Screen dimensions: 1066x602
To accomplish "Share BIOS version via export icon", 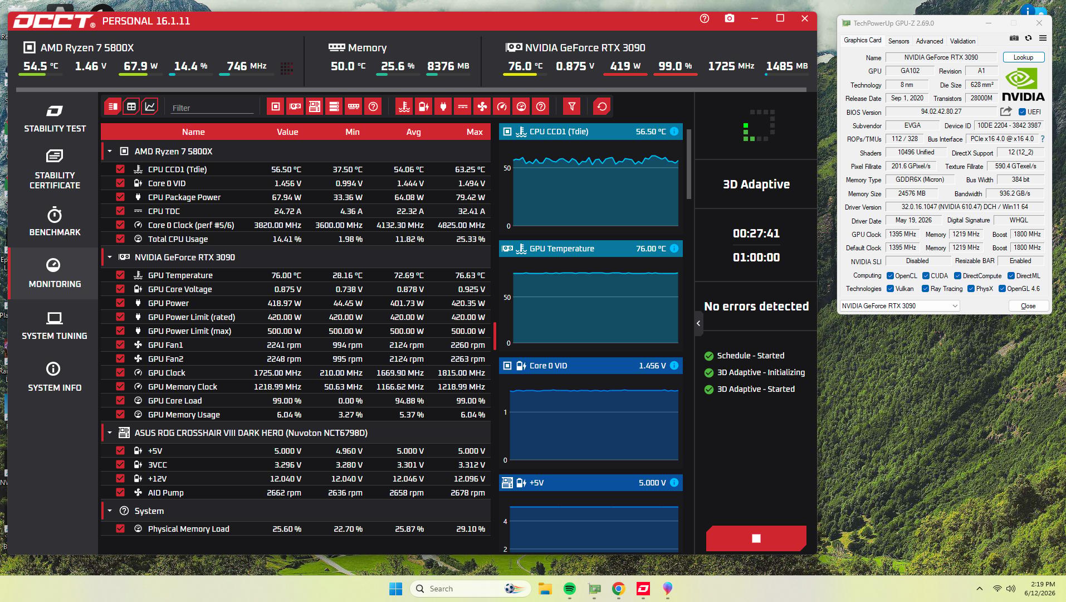I will [x=1006, y=111].
